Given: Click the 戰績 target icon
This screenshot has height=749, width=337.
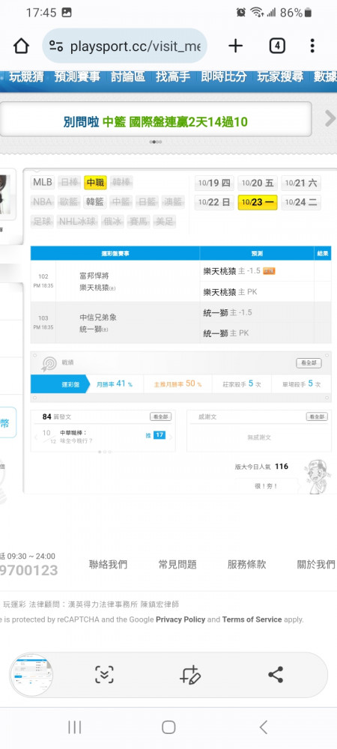Looking at the screenshot, I should (x=48, y=364).
